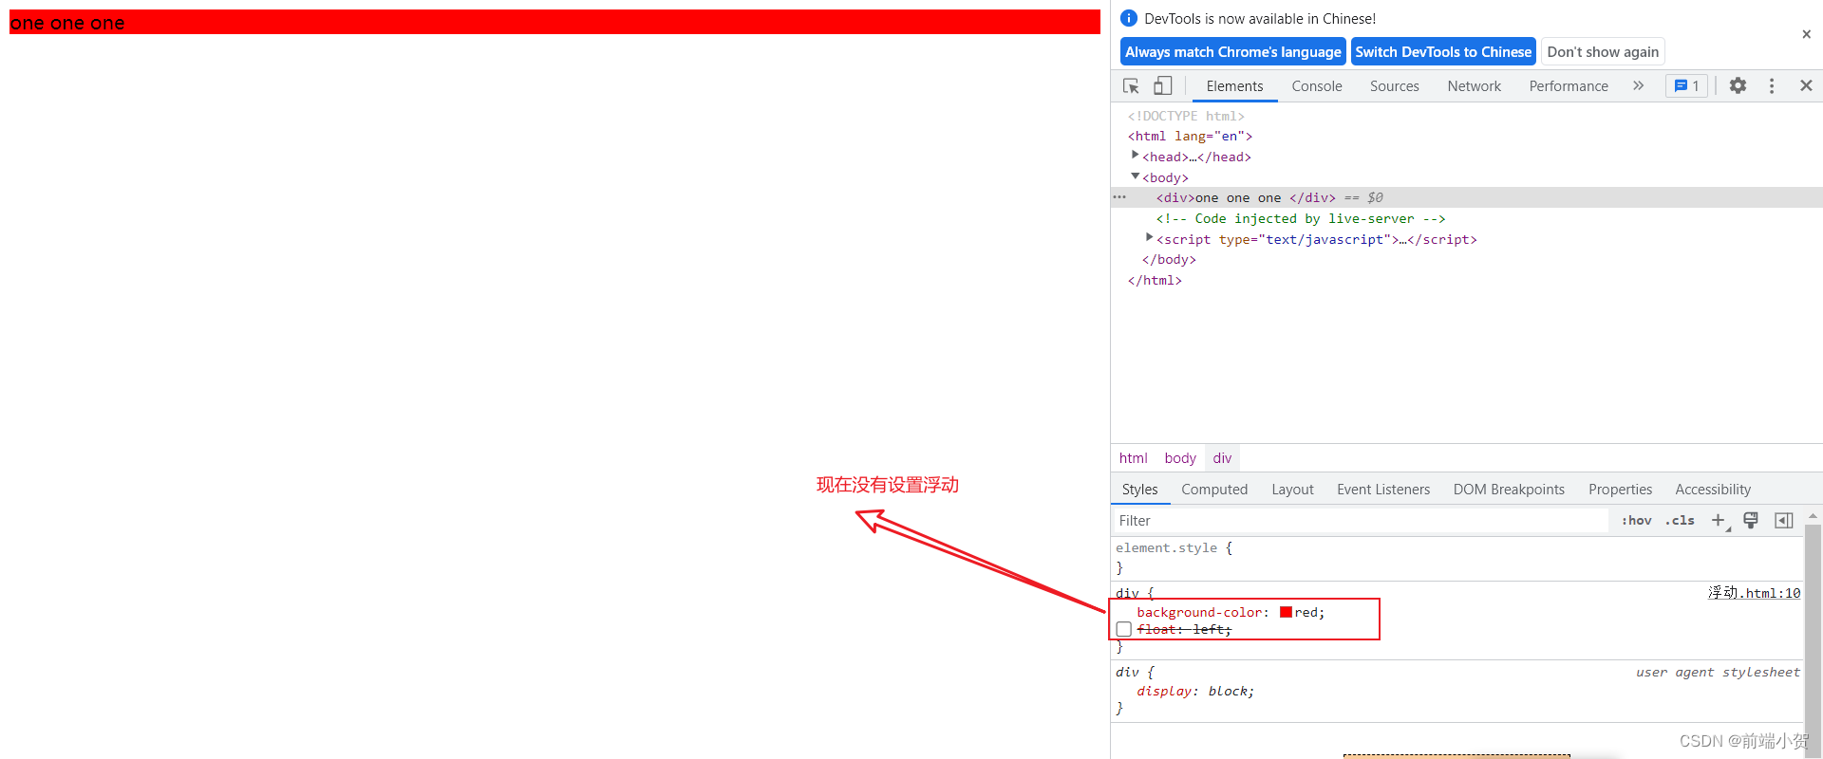The width and height of the screenshot is (1823, 759).
Task: Toggle the device toolbar icon
Action: [1163, 86]
